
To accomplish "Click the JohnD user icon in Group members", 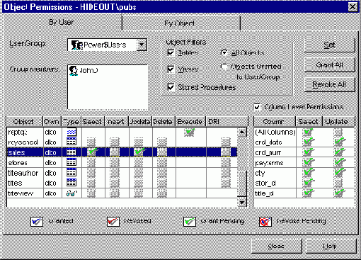I will [x=74, y=71].
